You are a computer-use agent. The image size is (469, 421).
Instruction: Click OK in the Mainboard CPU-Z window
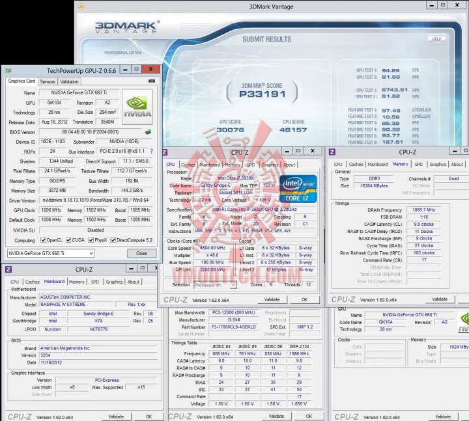pyautogui.click(x=149, y=416)
